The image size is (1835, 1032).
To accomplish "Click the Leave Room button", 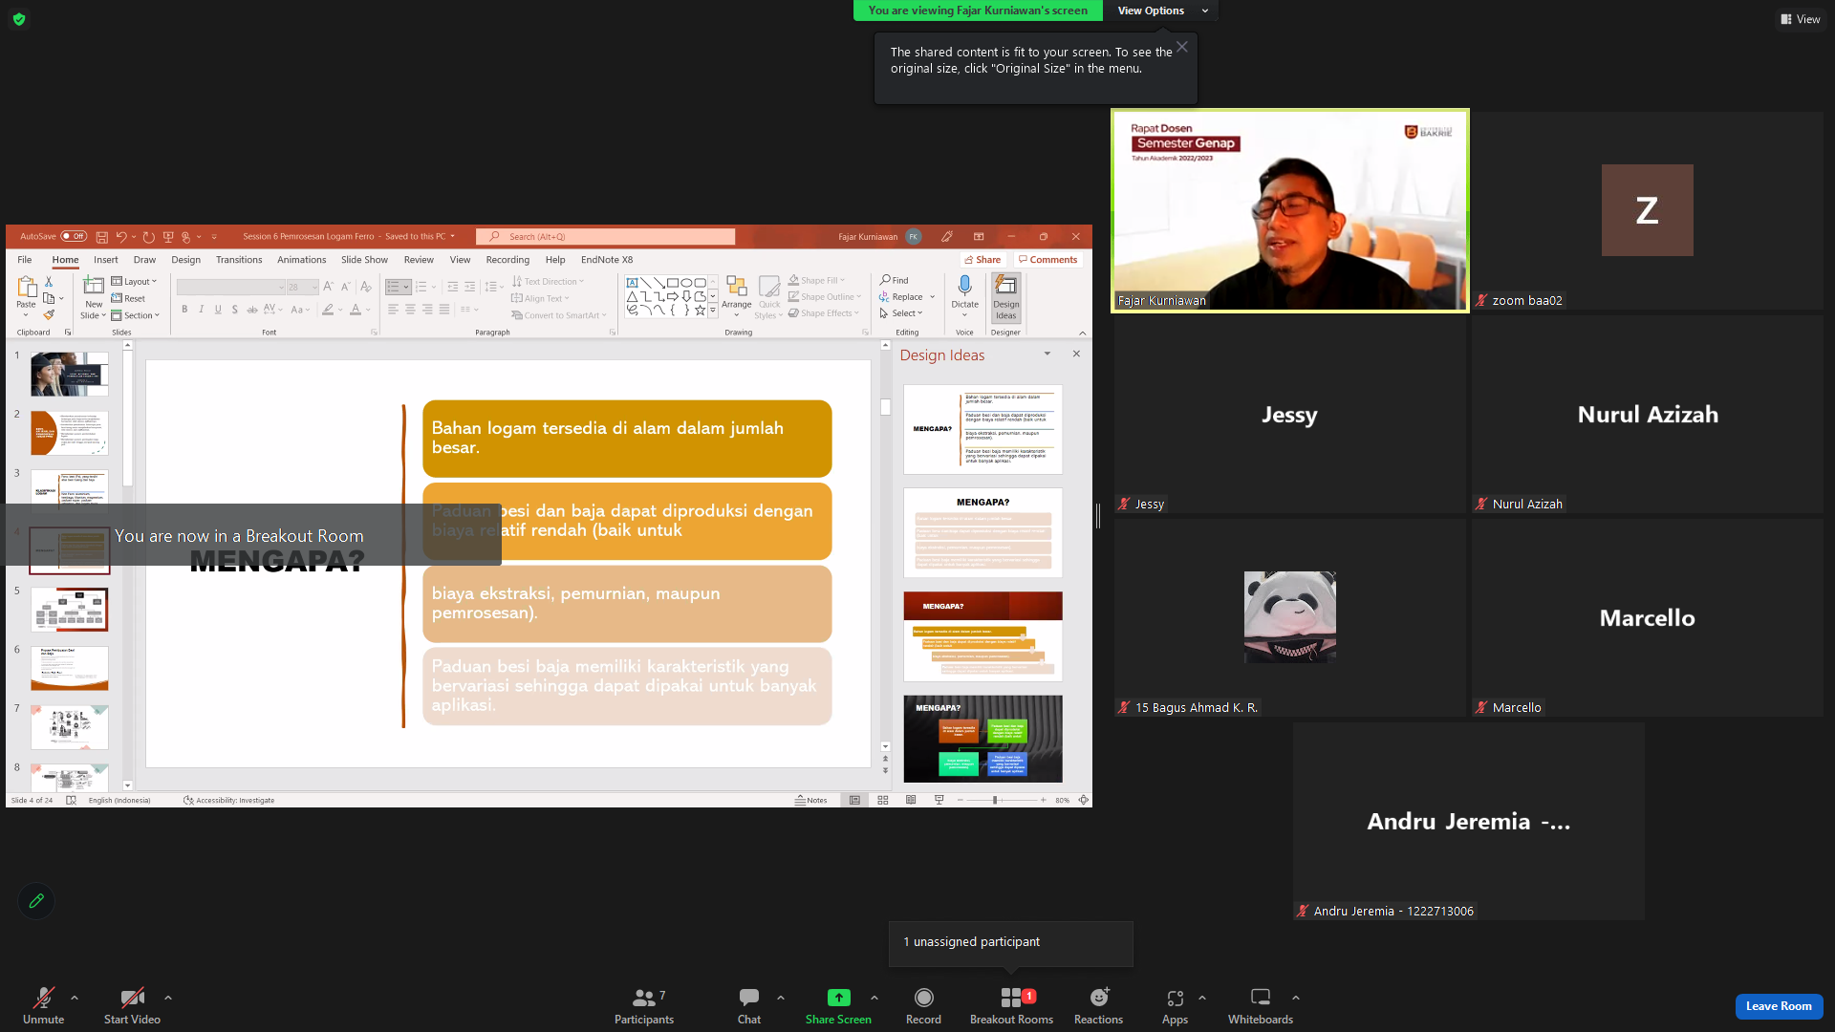I will (x=1779, y=1006).
